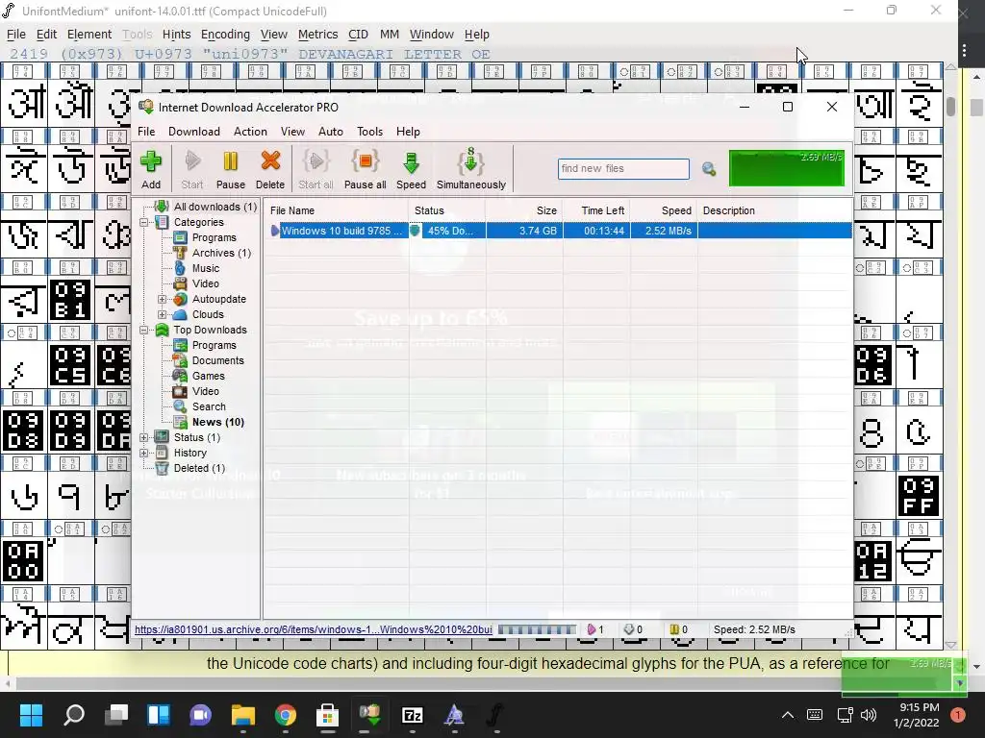The width and height of the screenshot is (985, 738).
Task: Sort downloads by Status column
Action: pos(447,210)
